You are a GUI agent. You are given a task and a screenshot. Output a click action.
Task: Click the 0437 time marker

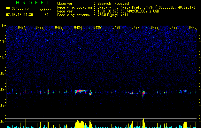click(135, 28)
